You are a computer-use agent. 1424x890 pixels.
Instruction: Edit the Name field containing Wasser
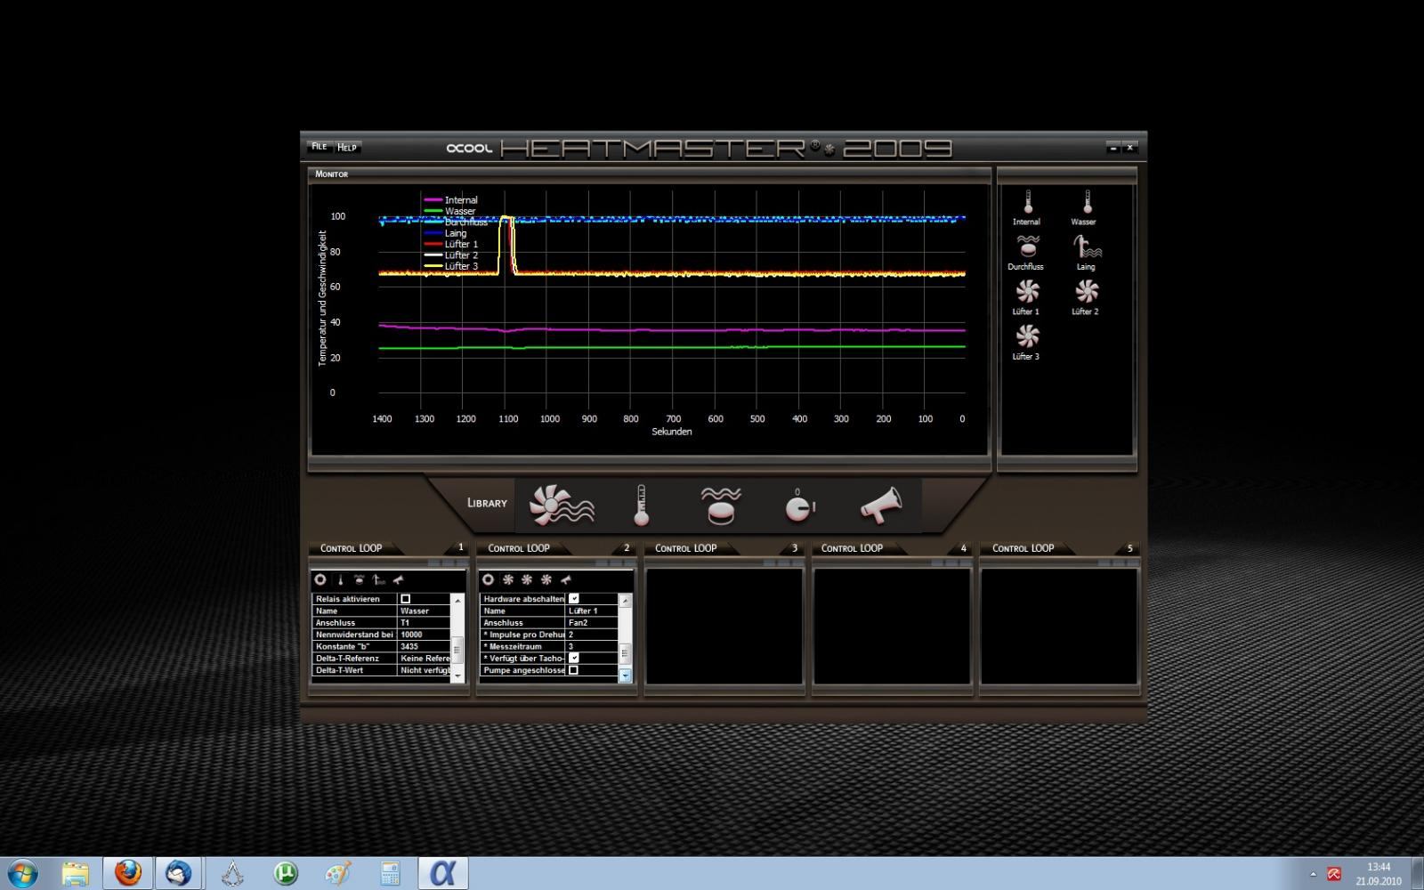(425, 611)
